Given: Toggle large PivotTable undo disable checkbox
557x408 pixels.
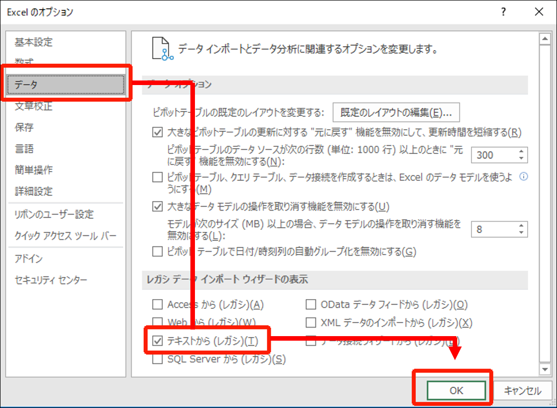Looking at the screenshot, I should click(157, 132).
